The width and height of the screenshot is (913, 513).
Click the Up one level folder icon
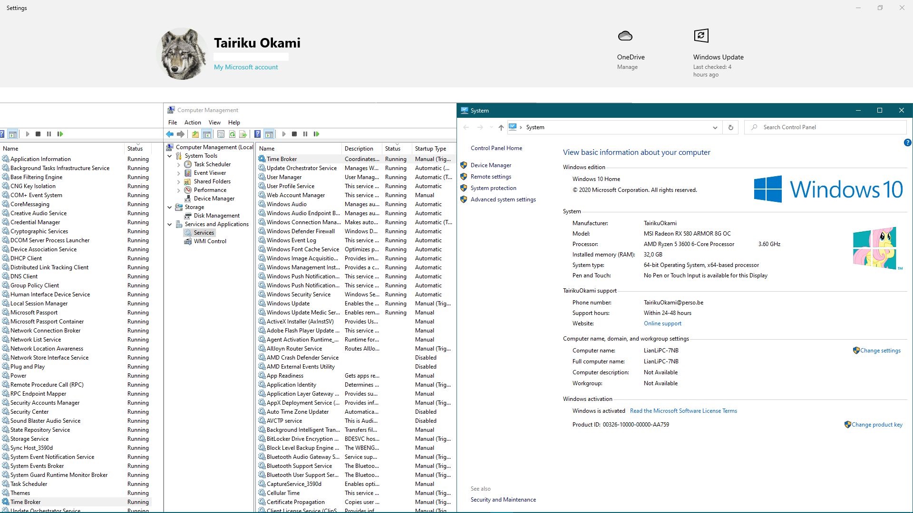click(195, 134)
